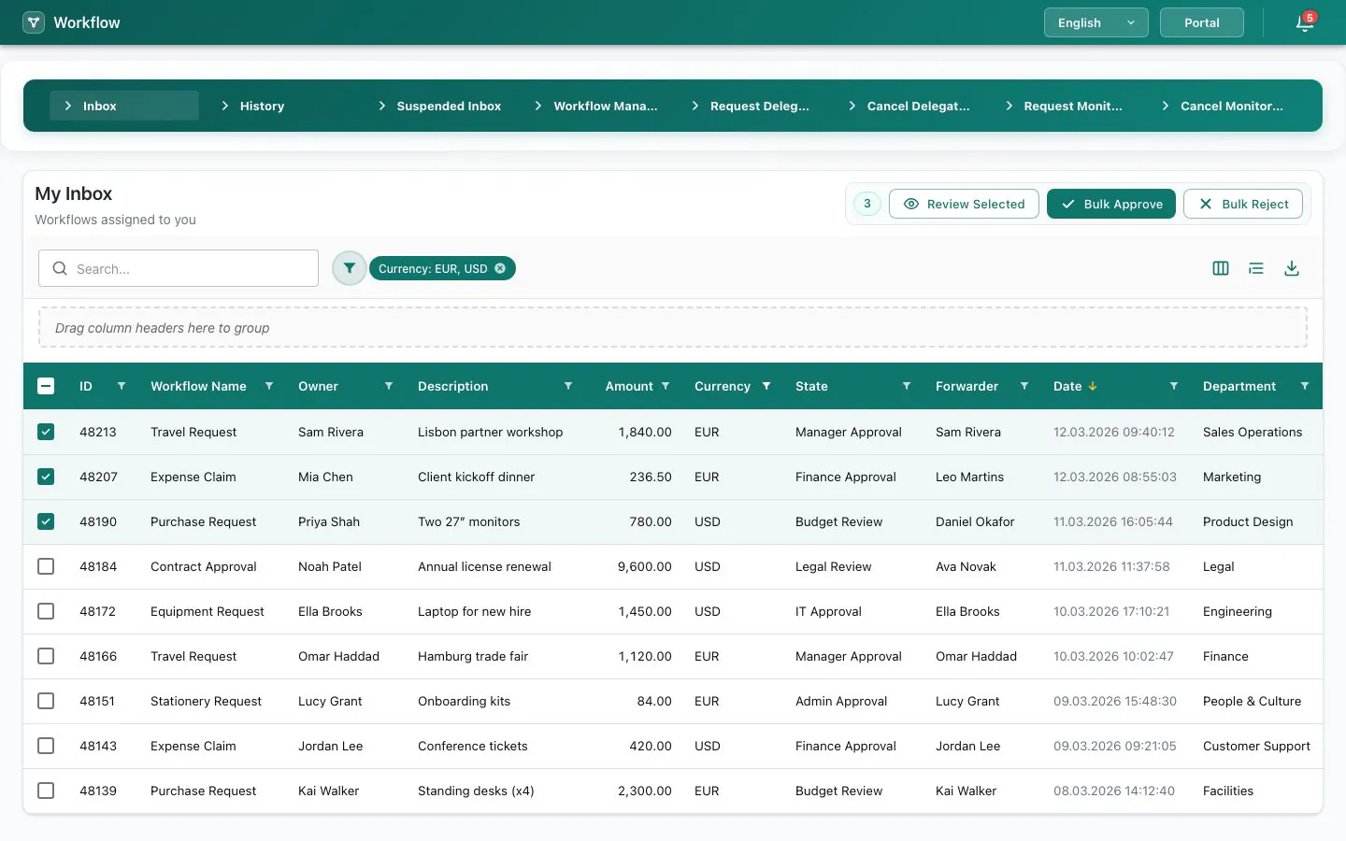Open the State column filter icon
1346x841 pixels.
coord(907,386)
